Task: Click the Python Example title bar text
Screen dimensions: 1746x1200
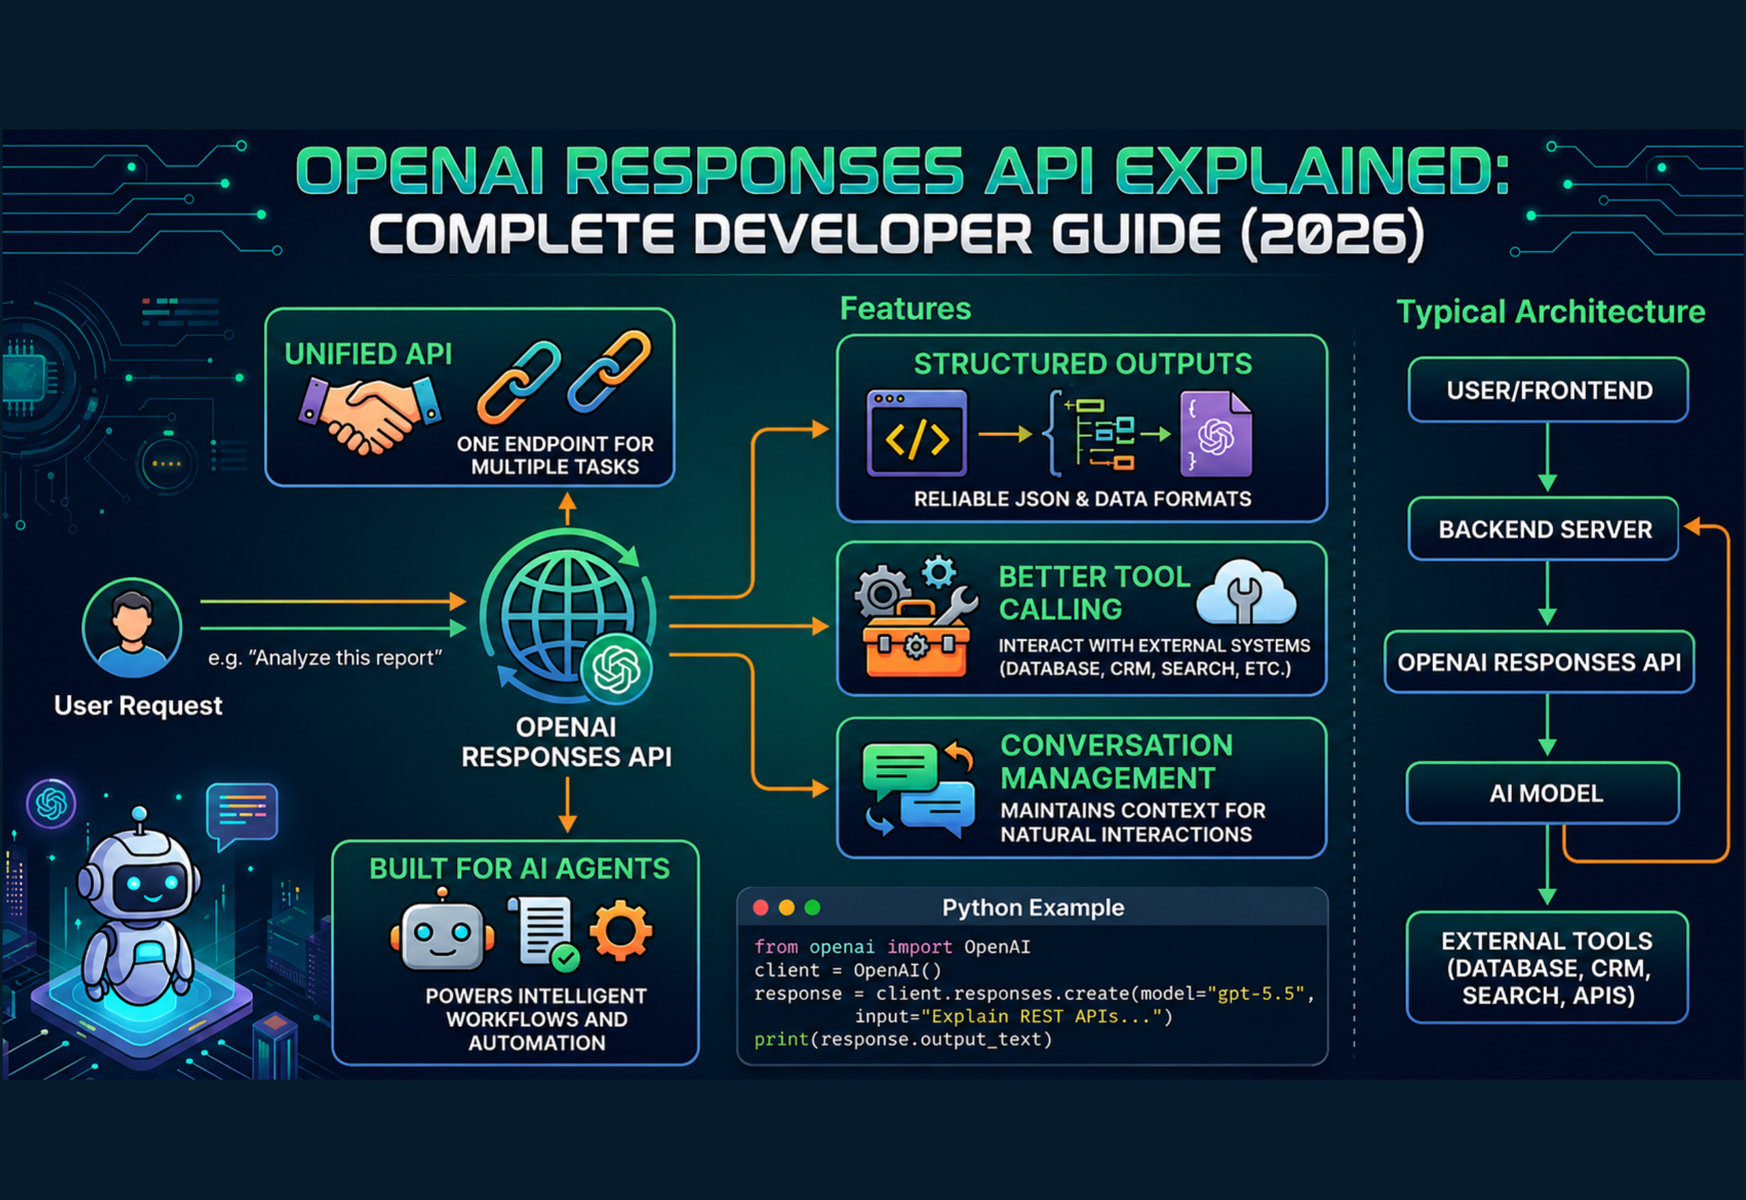Action: pyautogui.click(x=1033, y=907)
